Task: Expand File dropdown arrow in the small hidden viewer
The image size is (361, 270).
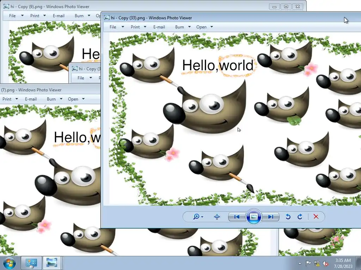Action: [91, 78]
